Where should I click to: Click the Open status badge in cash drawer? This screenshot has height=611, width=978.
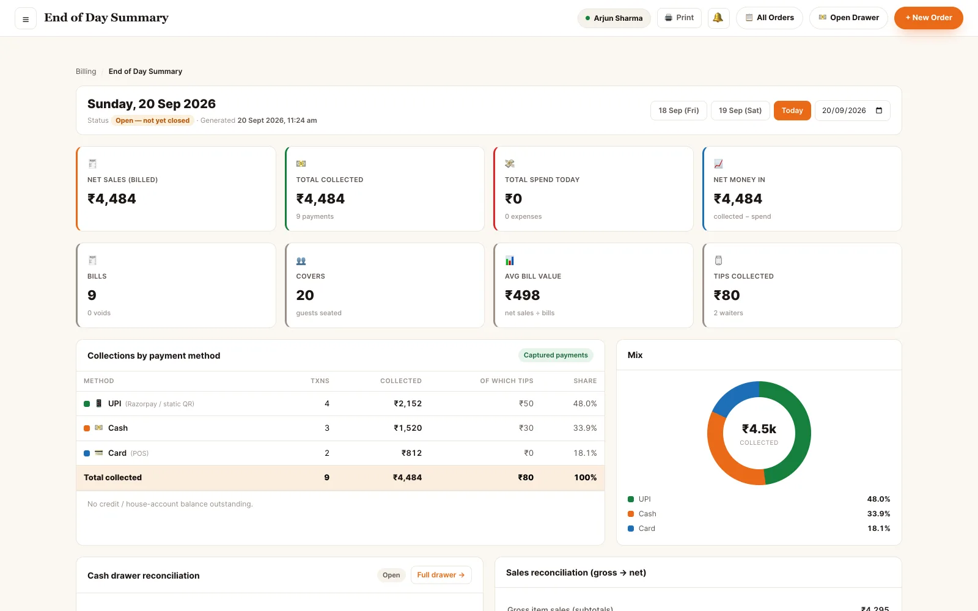391,575
